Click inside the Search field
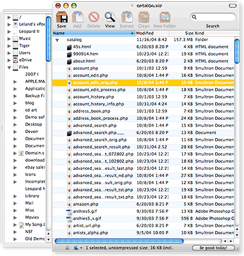 [213, 17]
